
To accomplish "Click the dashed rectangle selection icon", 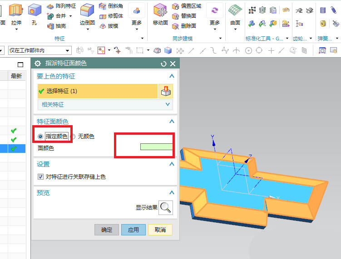I will click(139, 50).
